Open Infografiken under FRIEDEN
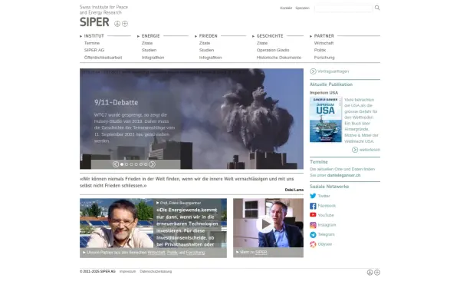The image size is (460, 288). [210, 58]
